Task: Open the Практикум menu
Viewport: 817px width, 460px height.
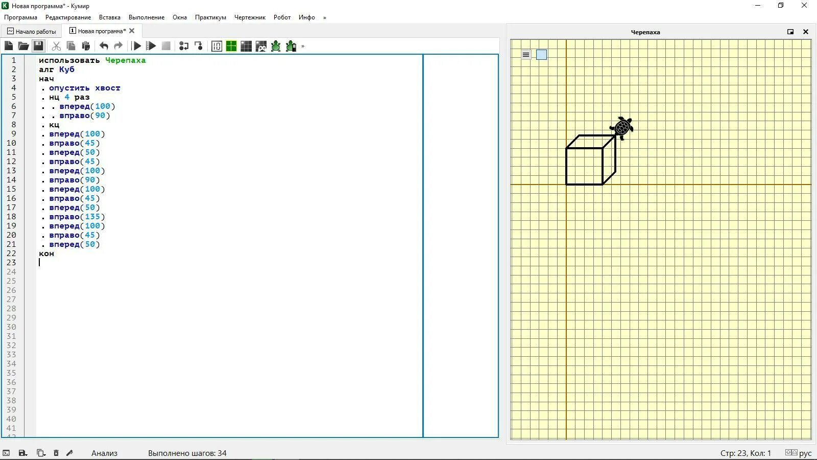Action: [x=210, y=17]
